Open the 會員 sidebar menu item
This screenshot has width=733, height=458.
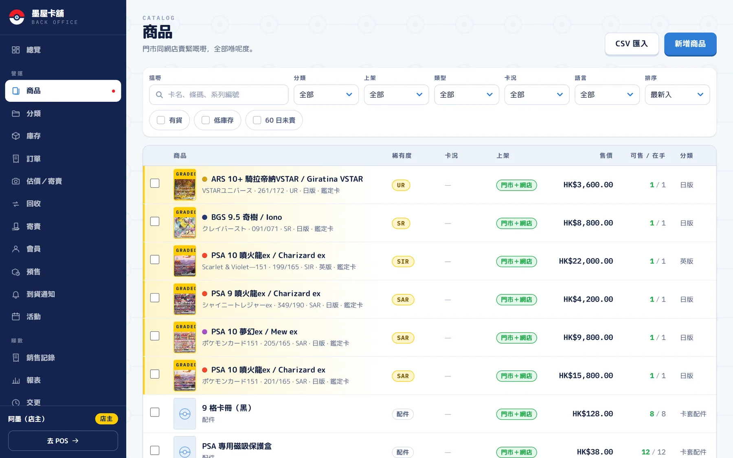click(63, 249)
